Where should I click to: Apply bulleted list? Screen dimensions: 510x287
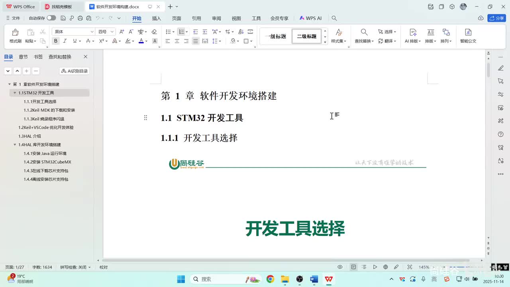click(168, 31)
